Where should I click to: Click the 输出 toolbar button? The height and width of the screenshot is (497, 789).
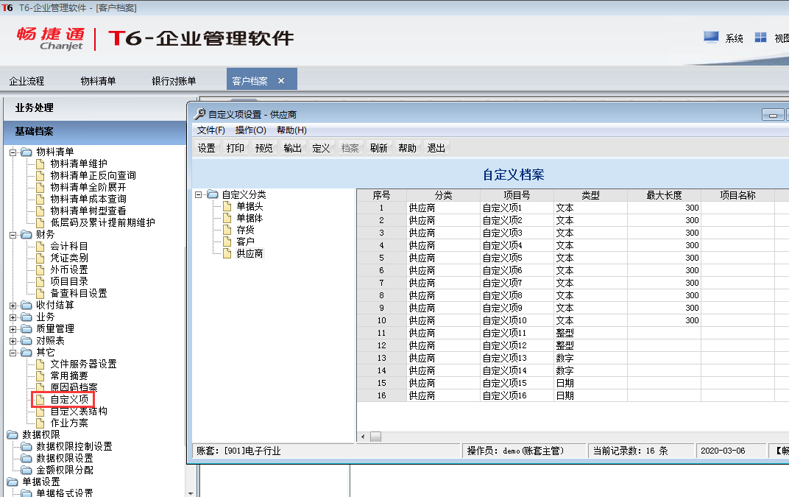point(292,148)
